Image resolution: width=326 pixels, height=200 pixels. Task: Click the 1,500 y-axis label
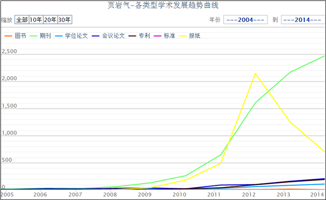[x=9, y=106]
